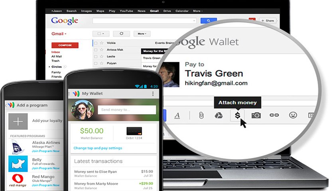Screen dimensions: 335x191
Task: Click the Attach money dollar icon
Action: point(237,115)
